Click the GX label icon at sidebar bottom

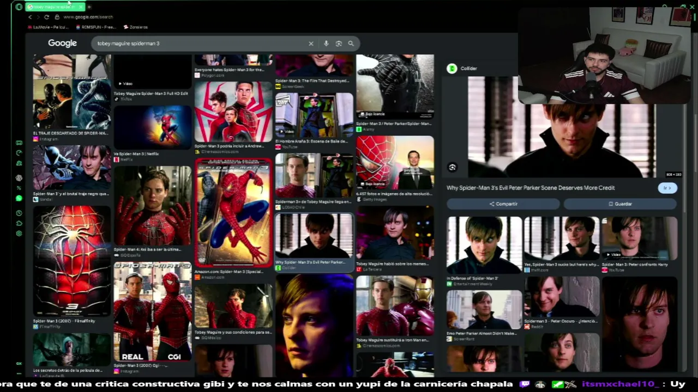19,363
